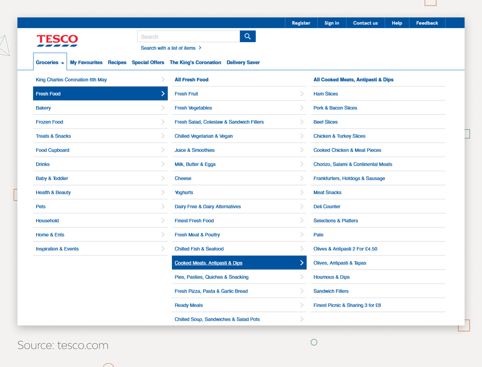482x367 pixels.
Task: Expand the Drinks category chevron
Action: click(163, 164)
